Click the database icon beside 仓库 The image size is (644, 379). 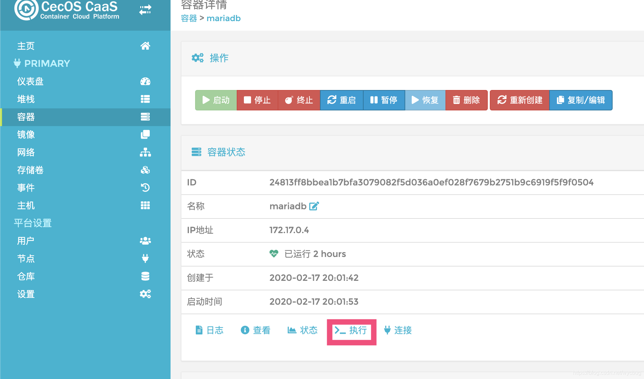pos(145,276)
